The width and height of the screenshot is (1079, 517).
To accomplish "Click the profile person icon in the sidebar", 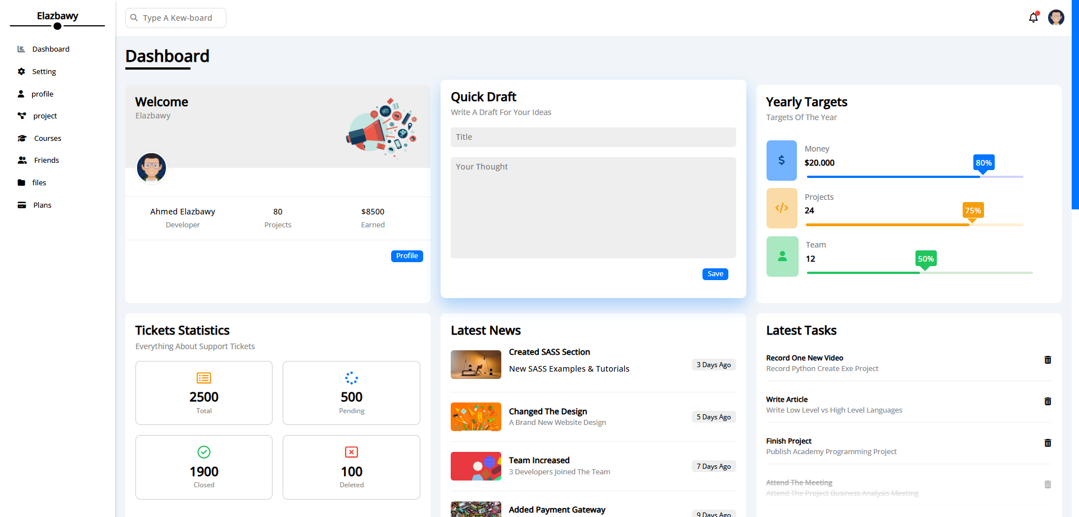I will click(21, 94).
